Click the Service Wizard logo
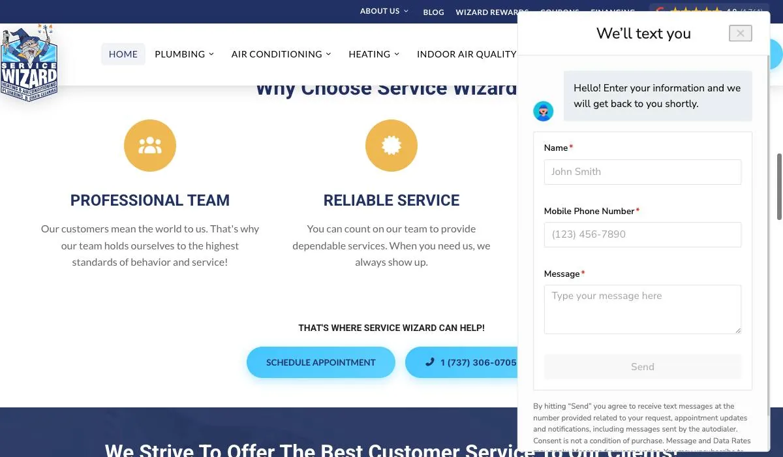The image size is (783, 457). 29,63
